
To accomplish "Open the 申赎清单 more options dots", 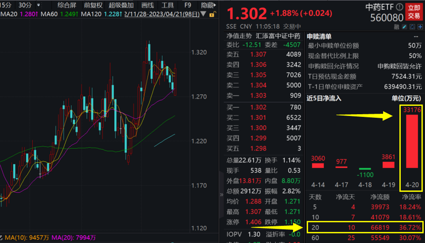I will coord(416,36).
